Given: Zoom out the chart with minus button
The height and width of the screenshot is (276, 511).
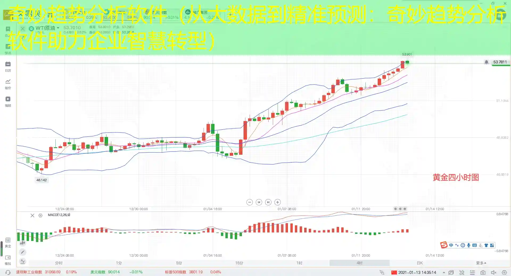Looking at the screenshot, I should point(249,202).
